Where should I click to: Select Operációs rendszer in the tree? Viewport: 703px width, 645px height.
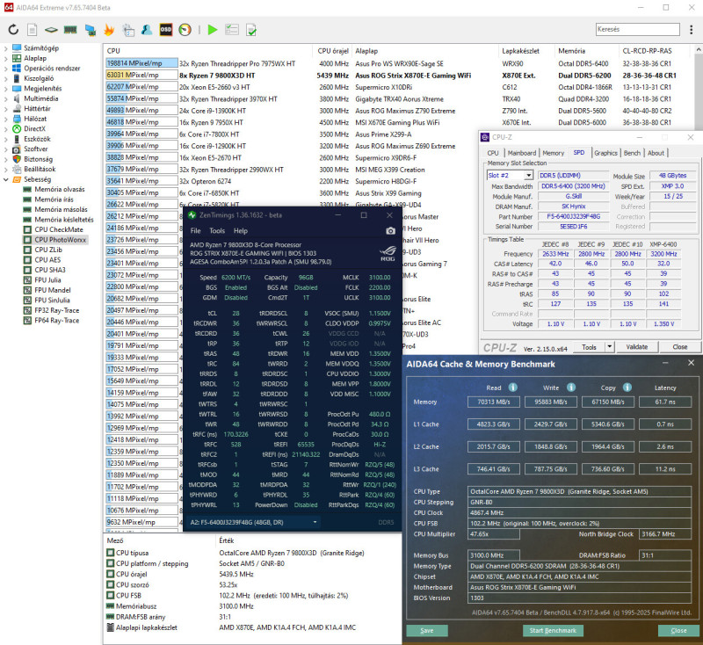[x=52, y=69]
